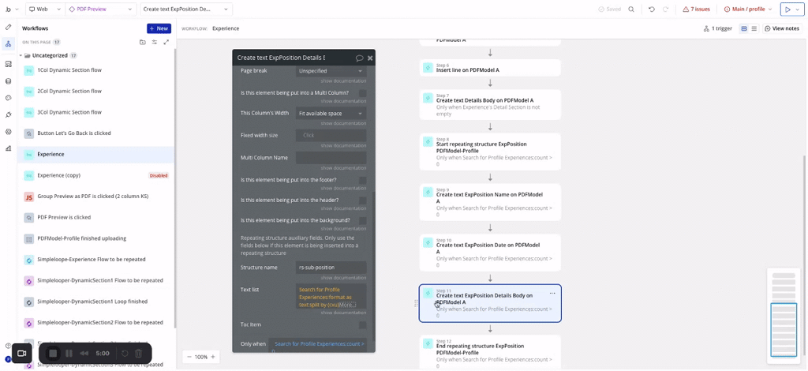Open the dropdown arrow beside the Preview play button
808x371 pixels.
799,9
